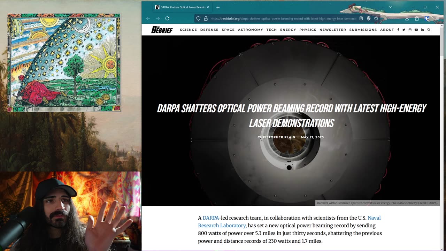The width and height of the screenshot is (446, 251).
Task: Click the padlock site security icon
Action: (x=206, y=18)
